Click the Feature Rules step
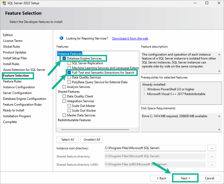 pos(12,81)
